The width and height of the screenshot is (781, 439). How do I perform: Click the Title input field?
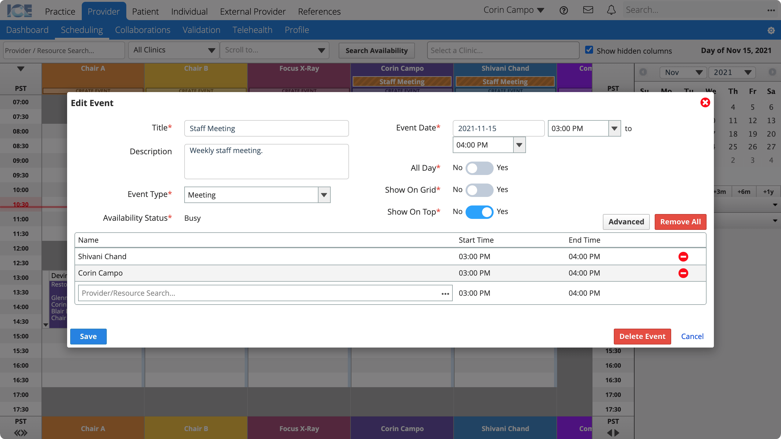(266, 128)
